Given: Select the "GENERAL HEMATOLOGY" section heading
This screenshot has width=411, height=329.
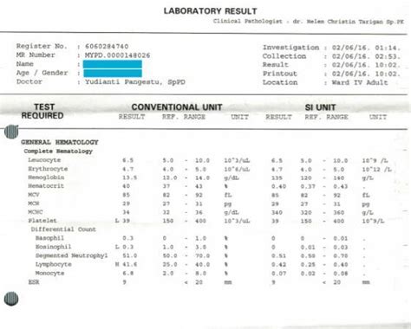Looking at the screenshot, I should 60,142.
